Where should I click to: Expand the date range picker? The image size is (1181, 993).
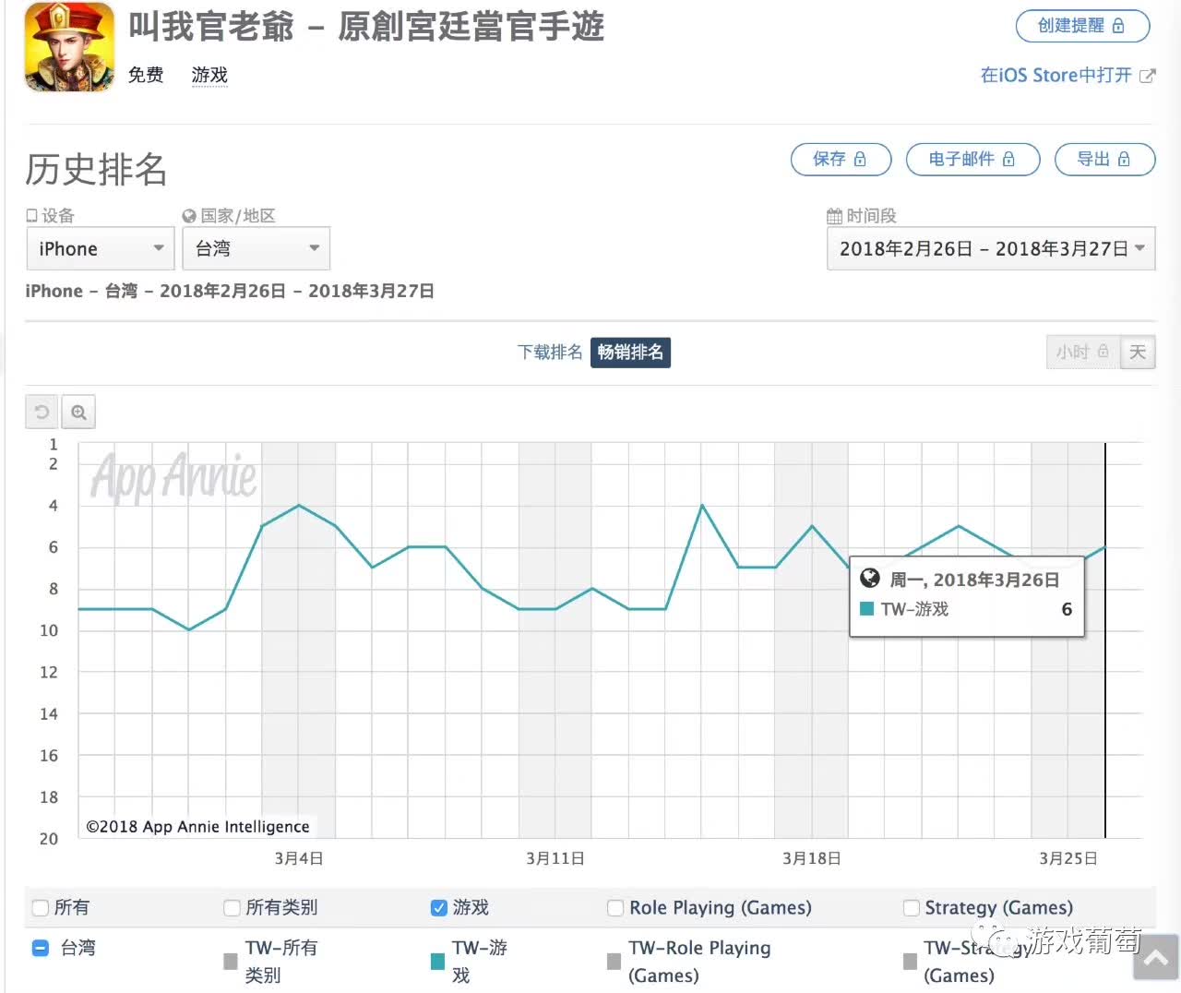991,249
